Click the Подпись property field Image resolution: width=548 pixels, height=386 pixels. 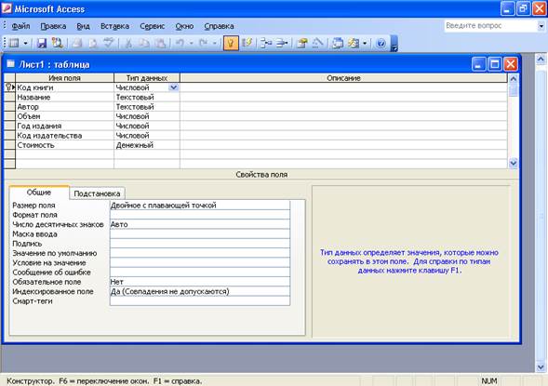(x=199, y=244)
